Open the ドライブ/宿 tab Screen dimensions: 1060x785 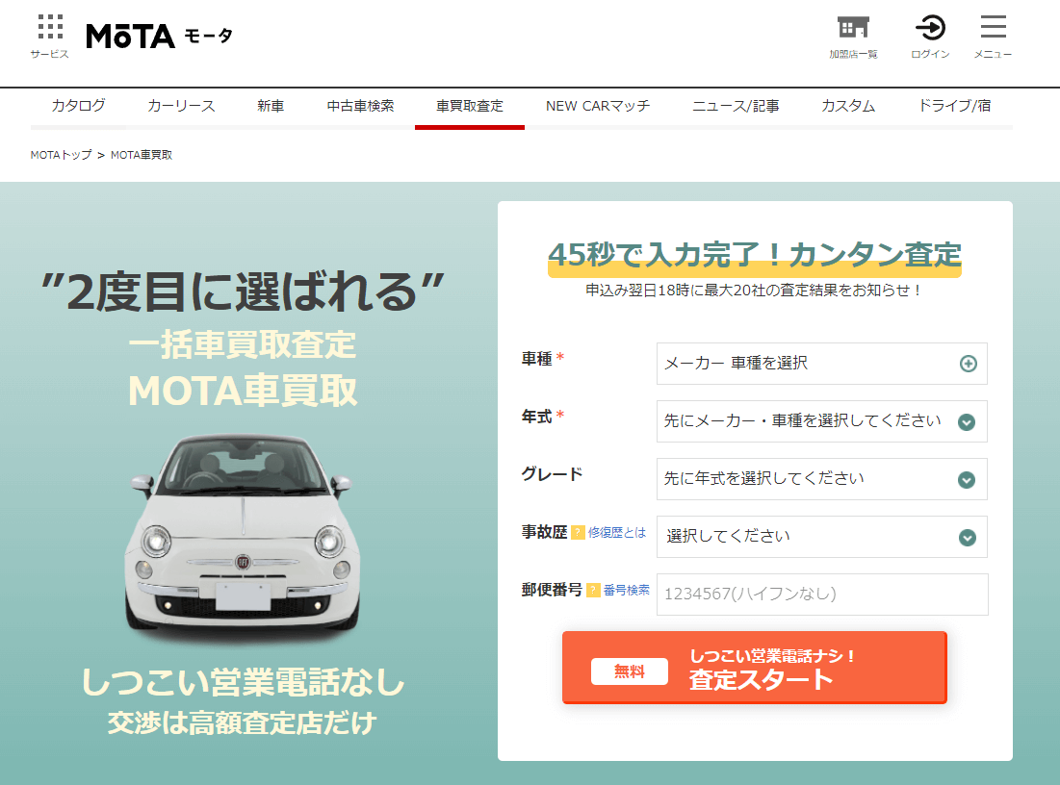(954, 106)
